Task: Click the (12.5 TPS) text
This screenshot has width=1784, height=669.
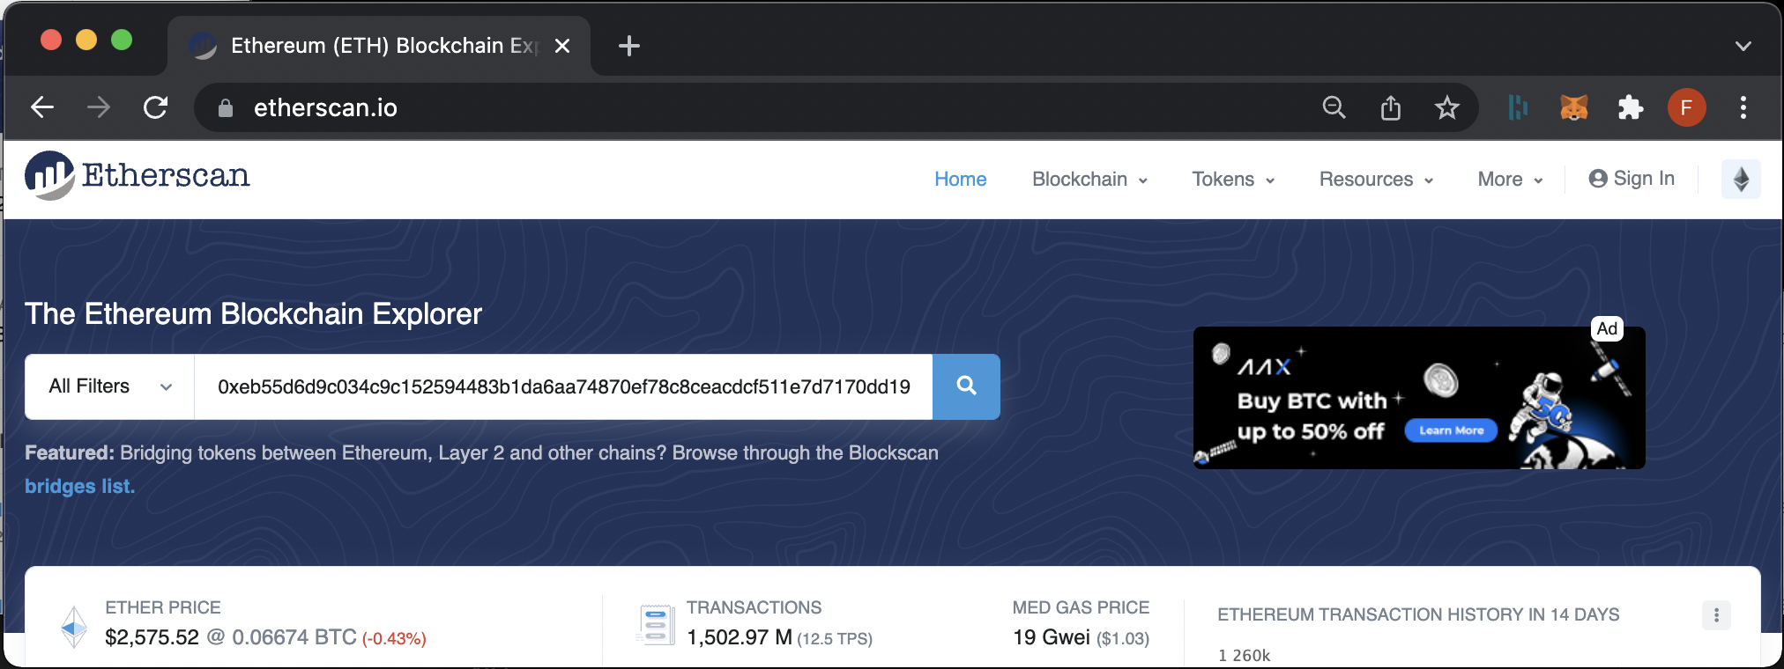Action: click(x=835, y=639)
